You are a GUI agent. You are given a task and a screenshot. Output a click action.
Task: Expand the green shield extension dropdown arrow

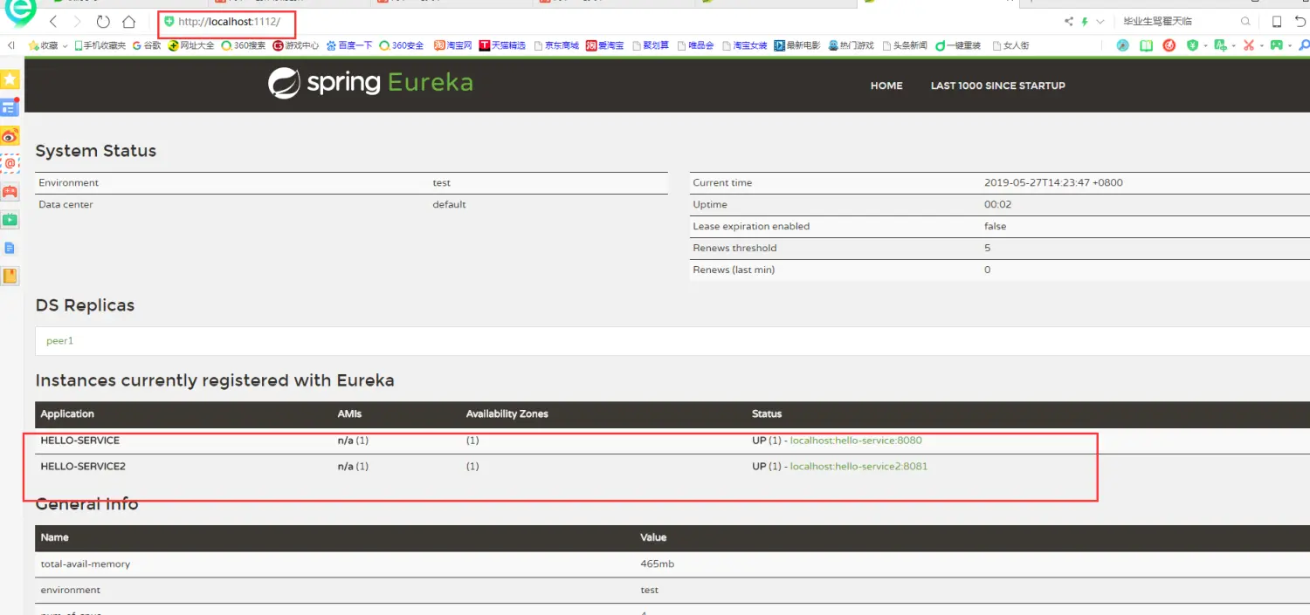(1206, 45)
